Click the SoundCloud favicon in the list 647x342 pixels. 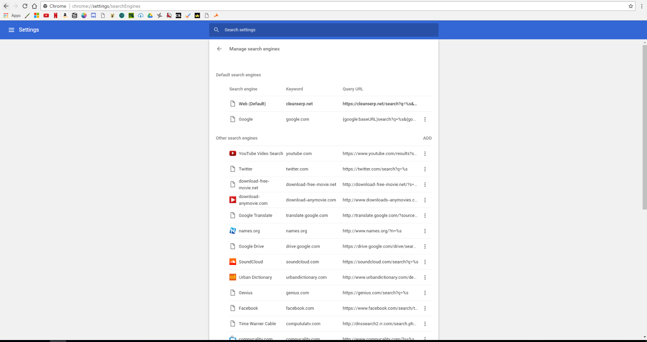(233, 262)
